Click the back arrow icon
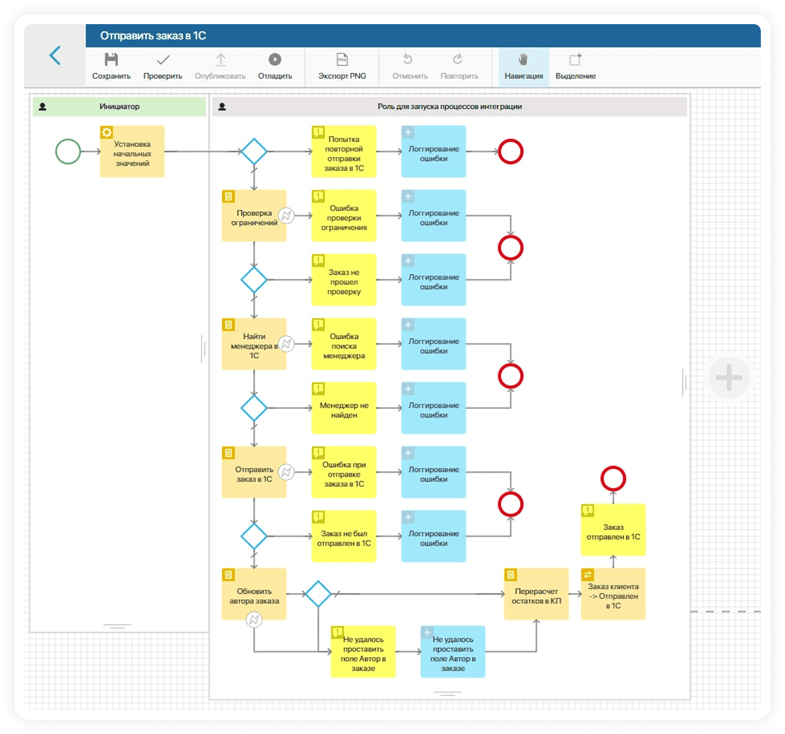This screenshot has height=734, width=785. point(55,56)
